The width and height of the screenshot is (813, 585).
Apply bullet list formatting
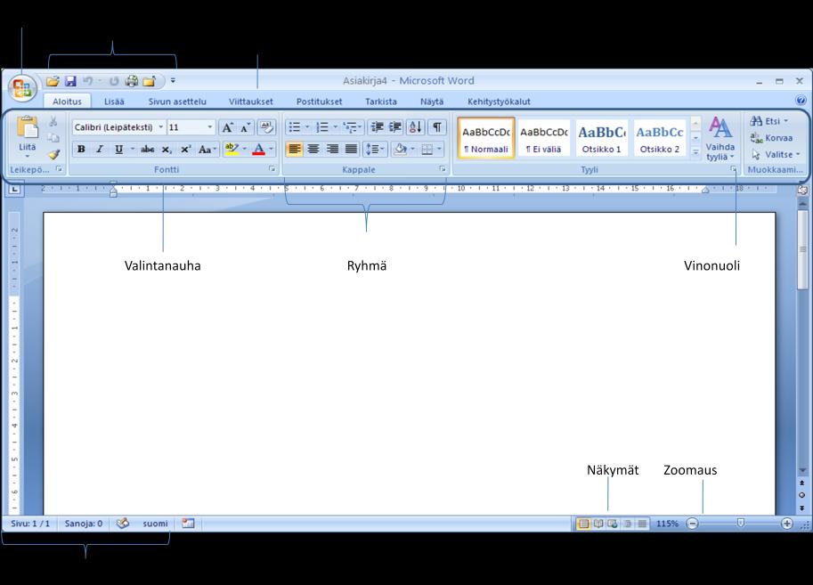pyautogui.click(x=294, y=127)
